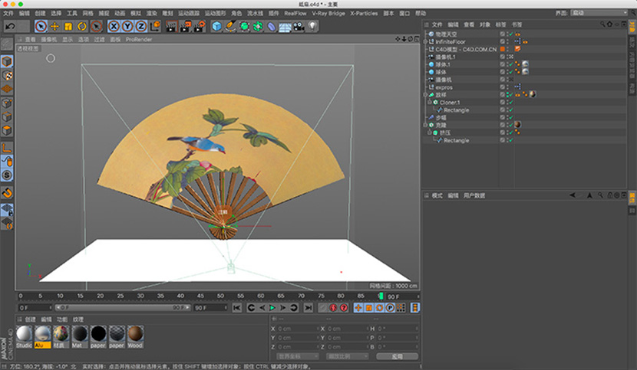Click the search icon in Object Manager
637x370 pixels.
point(602,25)
